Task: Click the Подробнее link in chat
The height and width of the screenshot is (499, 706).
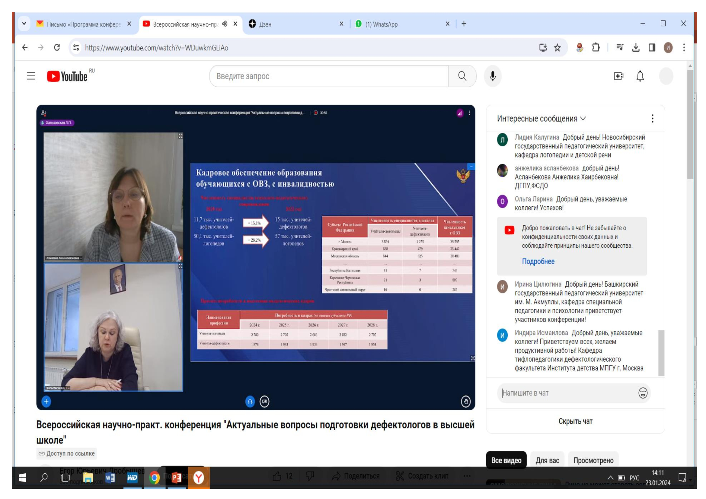Action: (538, 262)
